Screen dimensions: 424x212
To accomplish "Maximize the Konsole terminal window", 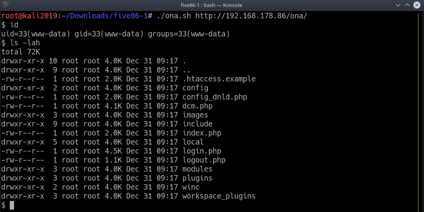I will click(x=407, y=5).
